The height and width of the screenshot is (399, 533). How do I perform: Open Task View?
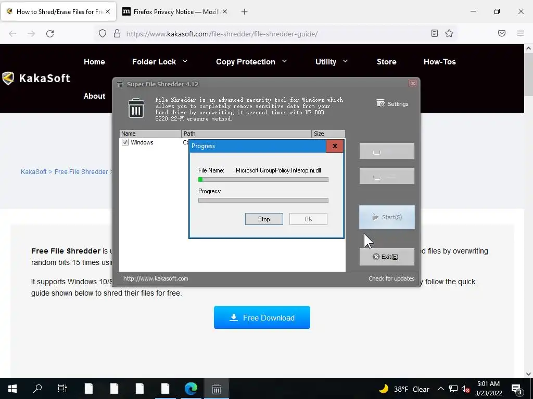[62, 389]
